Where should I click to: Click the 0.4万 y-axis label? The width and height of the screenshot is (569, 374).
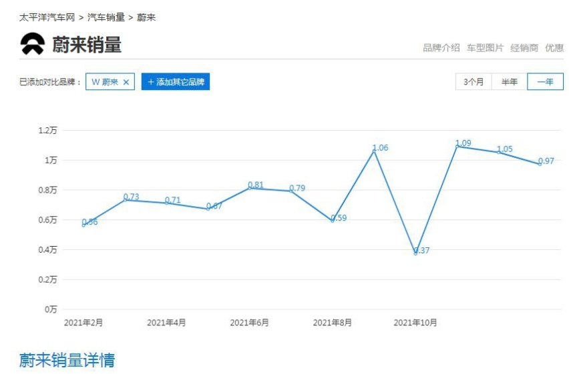pos(47,249)
